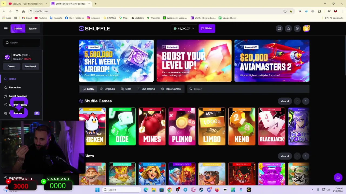Select the Live Casino tab
Viewport: 346px width, 194px height.
pos(146,89)
